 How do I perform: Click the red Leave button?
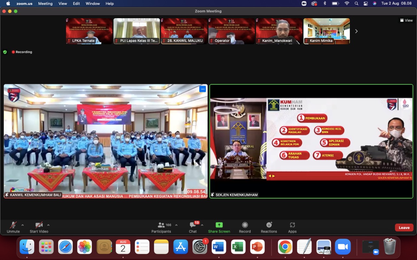tap(404, 227)
